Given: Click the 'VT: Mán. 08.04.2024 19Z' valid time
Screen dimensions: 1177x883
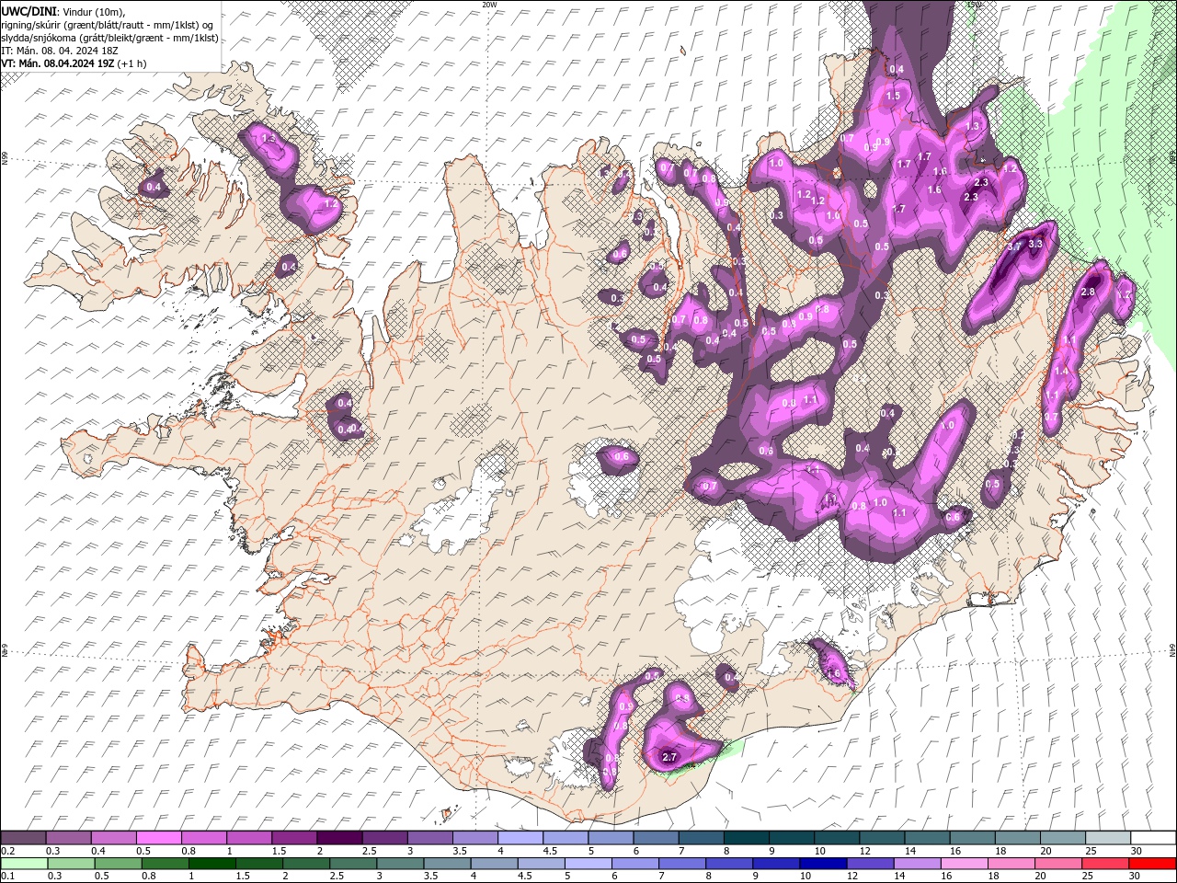Looking at the screenshot, I should pyautogui.click(x=58, y=63).
